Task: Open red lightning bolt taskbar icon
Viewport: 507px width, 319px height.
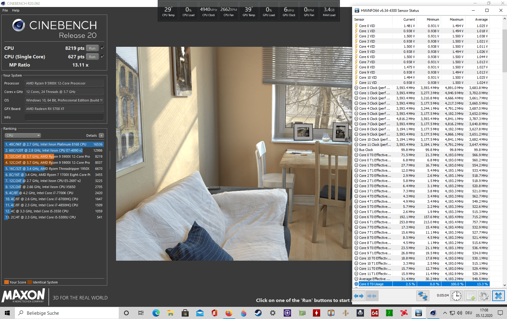Action: (317, 313)
